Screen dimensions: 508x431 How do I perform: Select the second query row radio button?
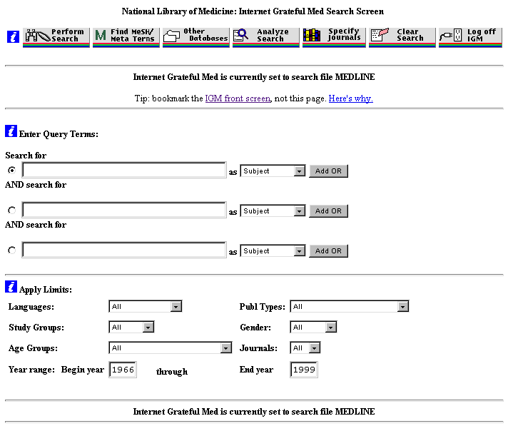tap(12, 211)
